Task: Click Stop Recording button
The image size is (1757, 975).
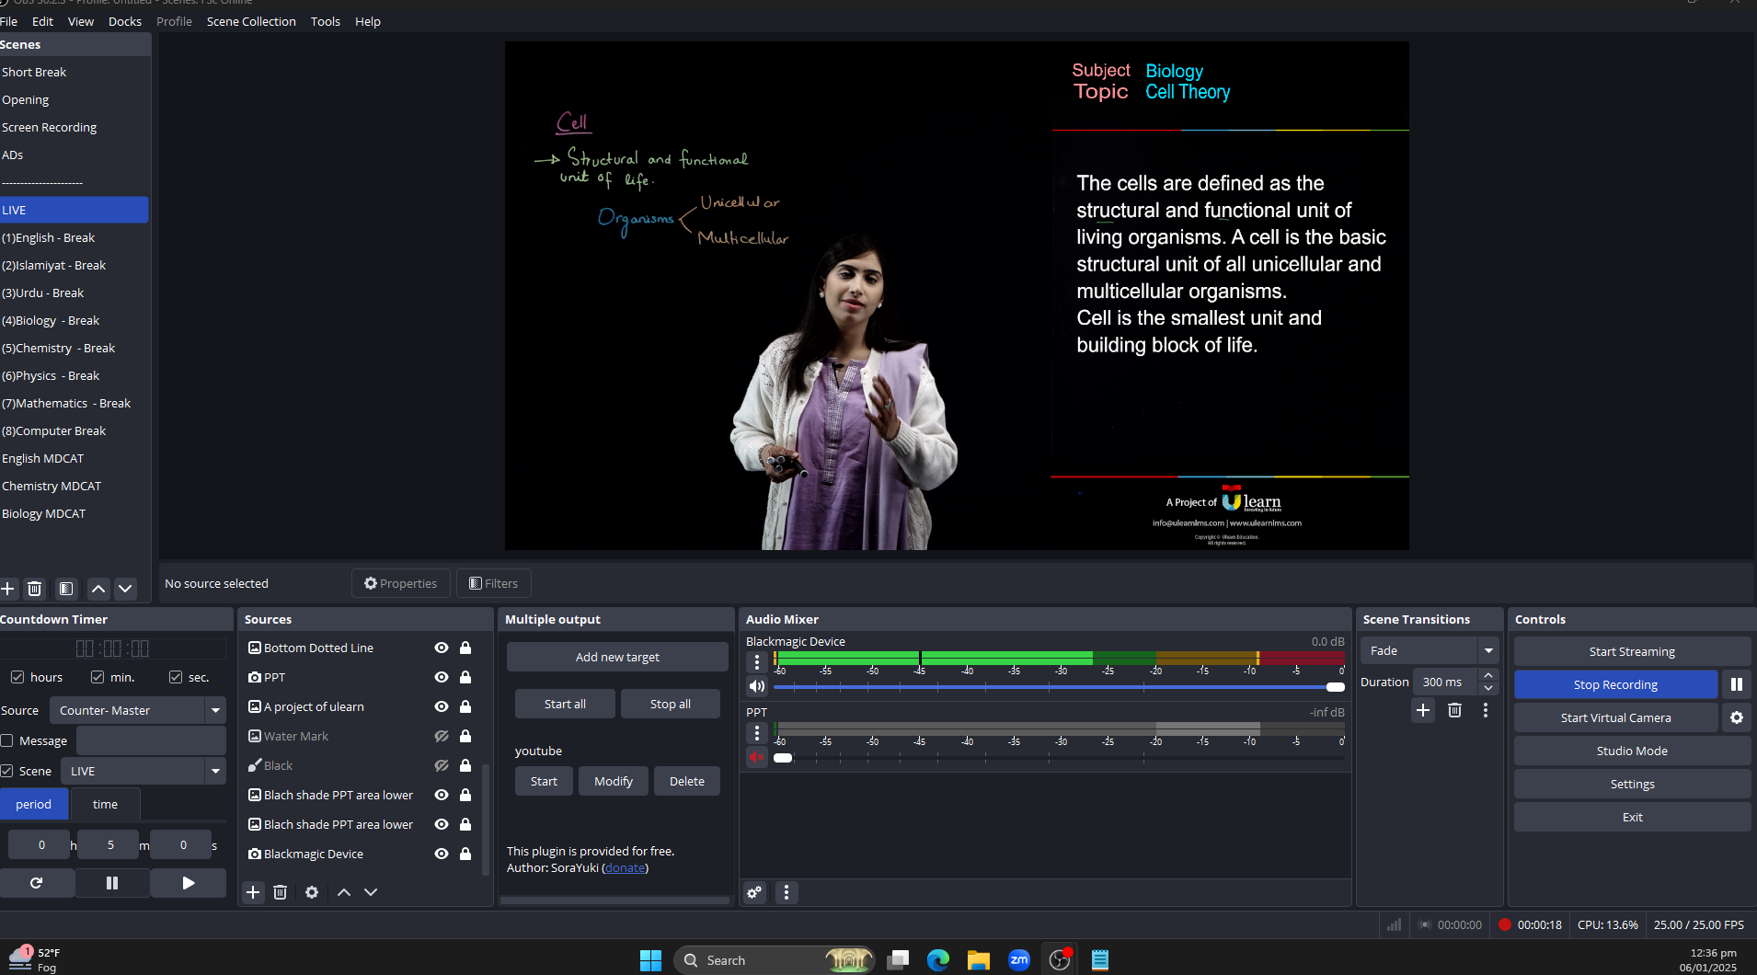Action: (1615, 684)
